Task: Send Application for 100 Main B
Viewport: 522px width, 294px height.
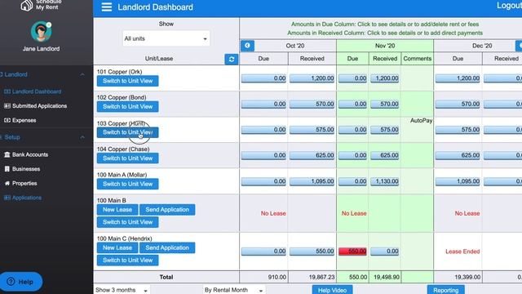Action: (x=167, y=209)
